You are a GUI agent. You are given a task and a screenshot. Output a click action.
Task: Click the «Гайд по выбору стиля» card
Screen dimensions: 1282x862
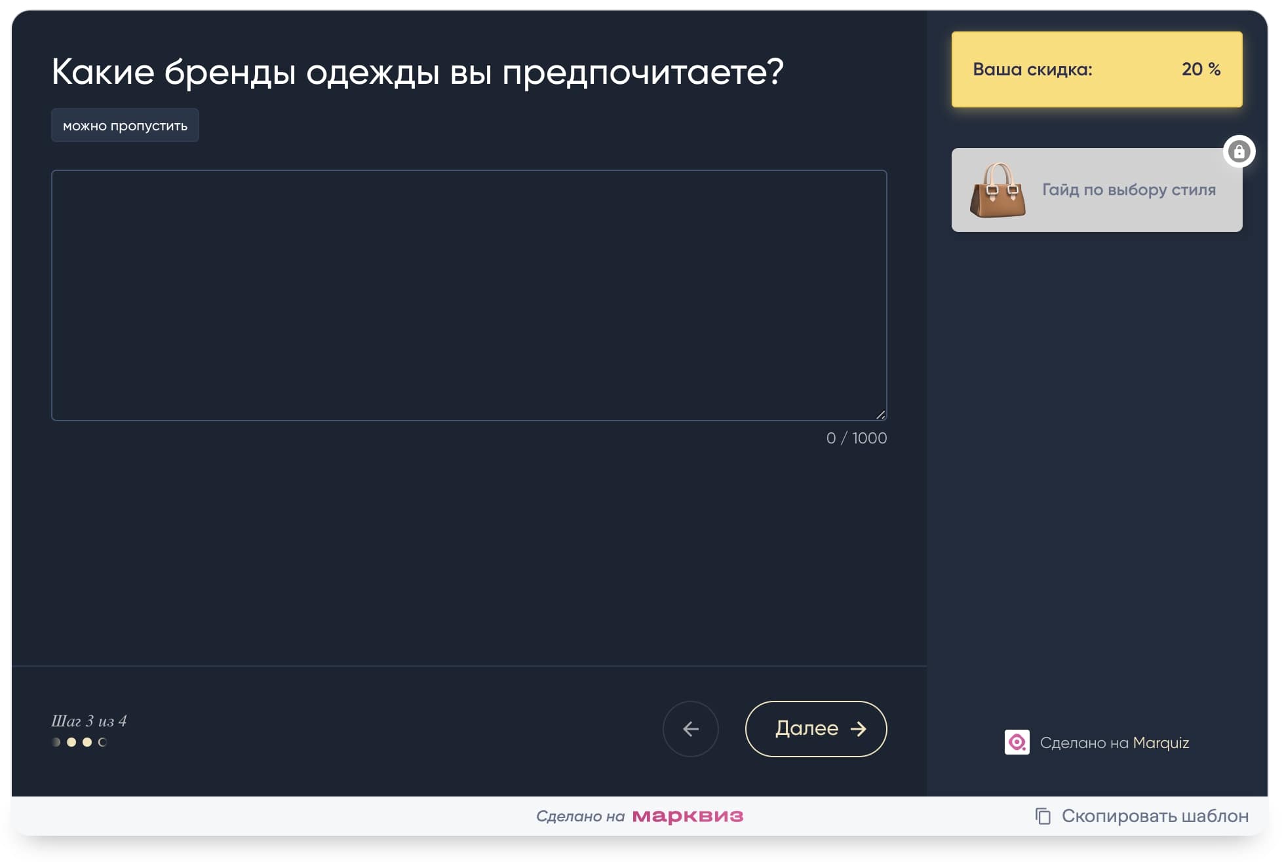point(1096,190)
